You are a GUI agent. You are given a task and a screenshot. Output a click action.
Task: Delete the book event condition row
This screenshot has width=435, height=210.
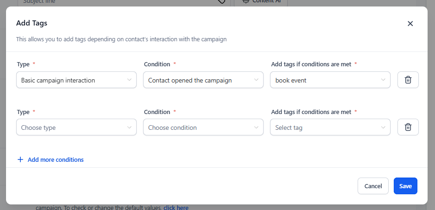click(408, 80)
